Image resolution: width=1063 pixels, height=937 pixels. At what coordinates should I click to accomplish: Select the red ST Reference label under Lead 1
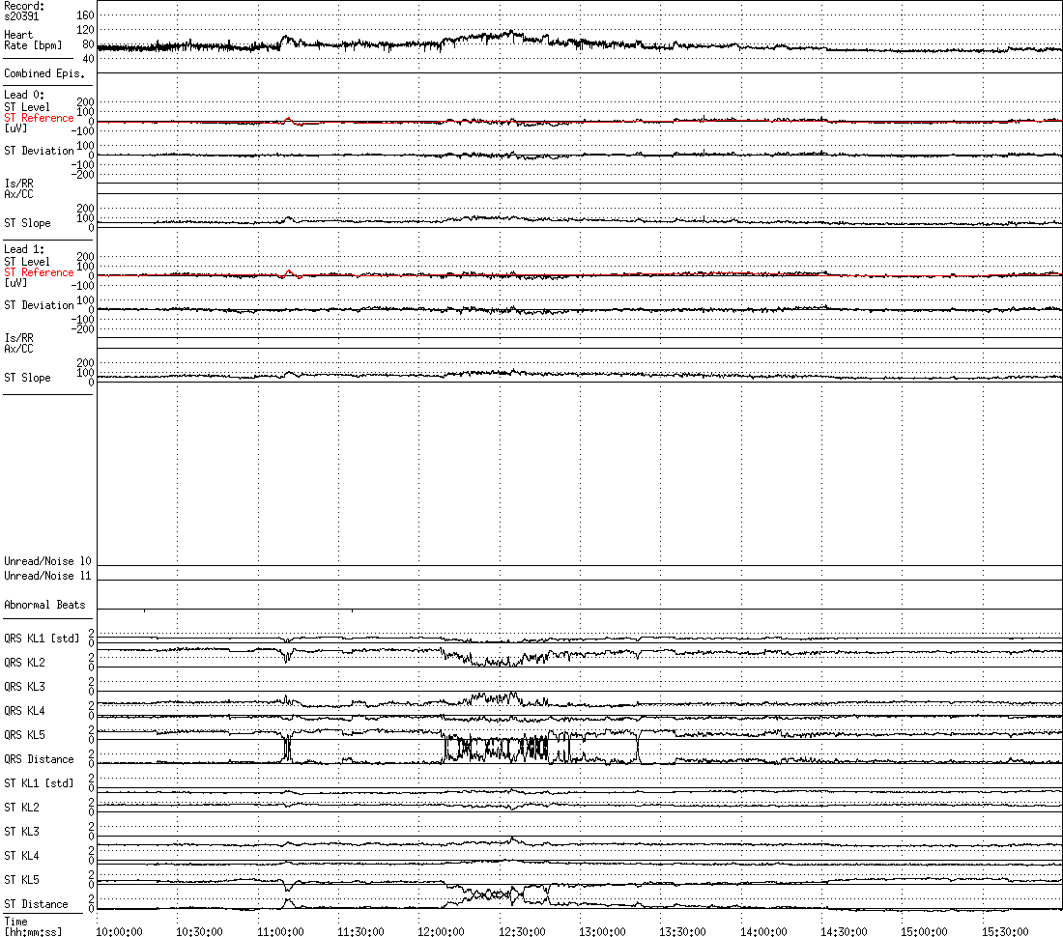(x=39, y=272)
